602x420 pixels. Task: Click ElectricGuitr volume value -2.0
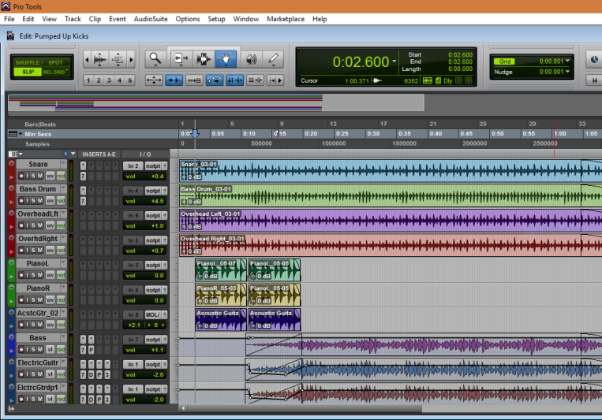(x=158, y=375)
